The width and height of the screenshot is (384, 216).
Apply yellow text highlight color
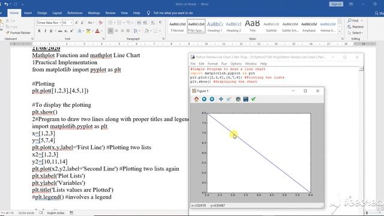(88, 31)
